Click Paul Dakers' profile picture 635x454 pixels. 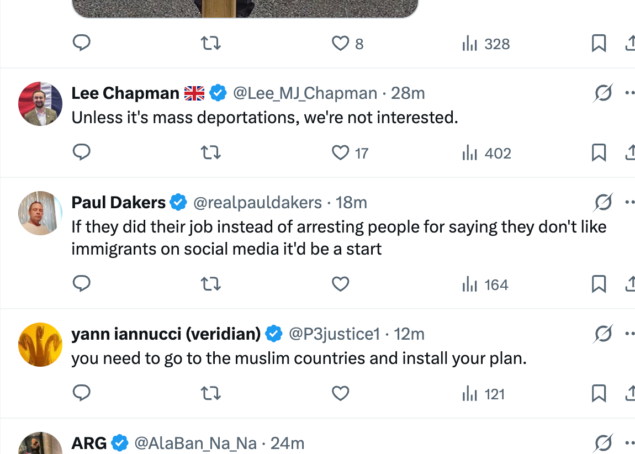(40, 213)
